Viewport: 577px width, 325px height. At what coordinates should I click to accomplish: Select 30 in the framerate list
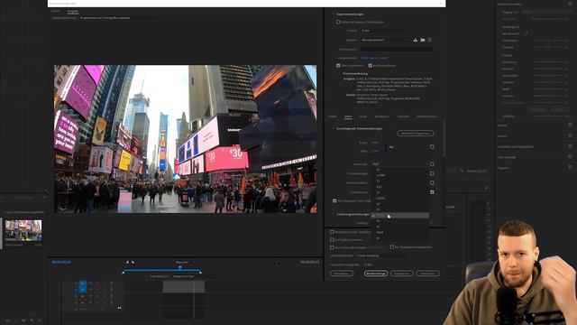[x=400, y=220]
